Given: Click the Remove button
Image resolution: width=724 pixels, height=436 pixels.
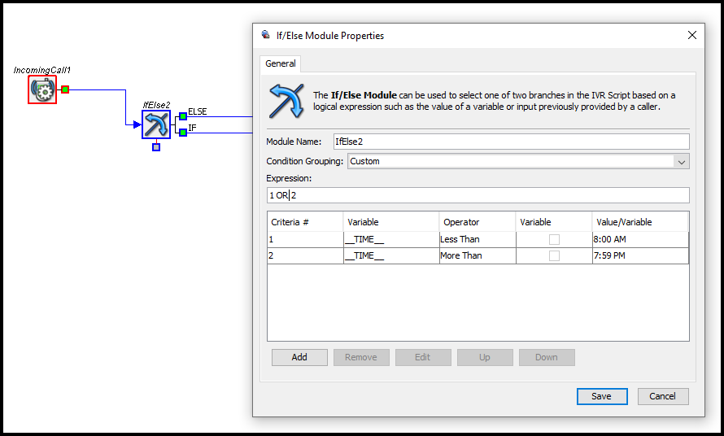Looking at the screenshot, I should [361, 357].
